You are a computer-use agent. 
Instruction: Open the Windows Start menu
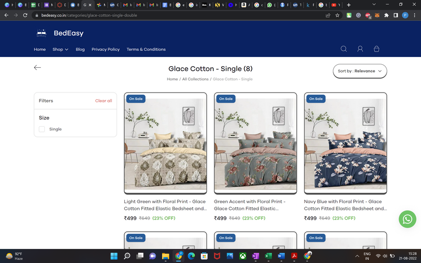point(114,256)
